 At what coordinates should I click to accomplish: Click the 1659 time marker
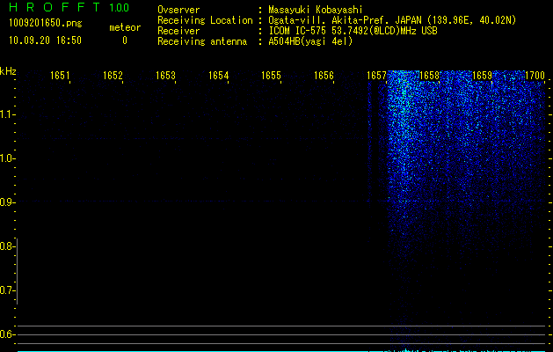482,76
